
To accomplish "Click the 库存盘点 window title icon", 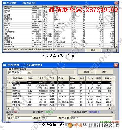I will (4, 3).
